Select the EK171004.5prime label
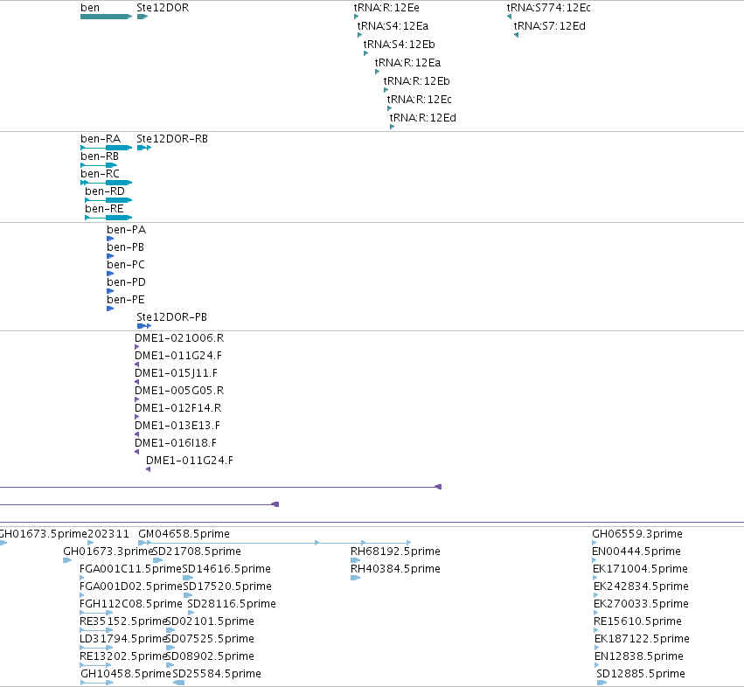744x687 pixels. click(640, 569)
